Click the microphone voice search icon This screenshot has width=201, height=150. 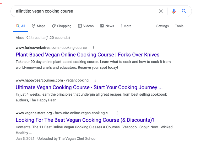coord(173,11)
